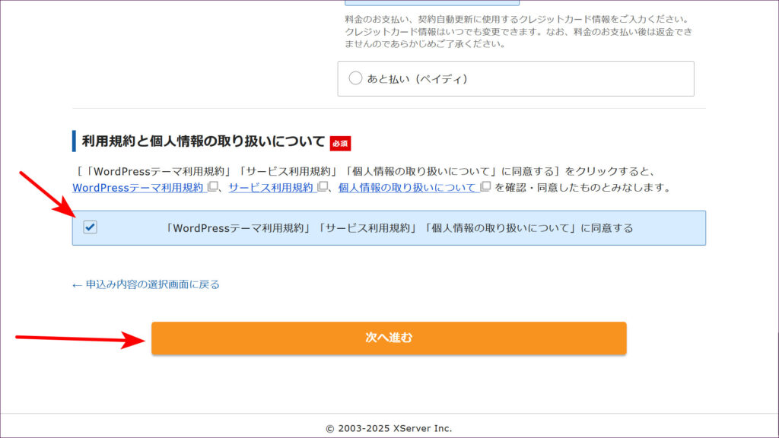Click the 「に同意する」 agreement label text

point(399,228)
